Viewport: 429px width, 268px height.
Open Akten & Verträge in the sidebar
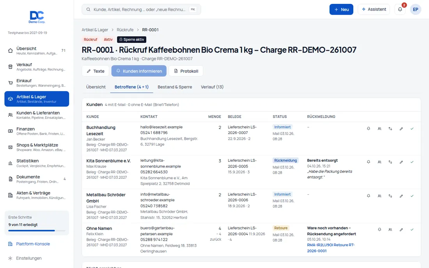(37, 195)
